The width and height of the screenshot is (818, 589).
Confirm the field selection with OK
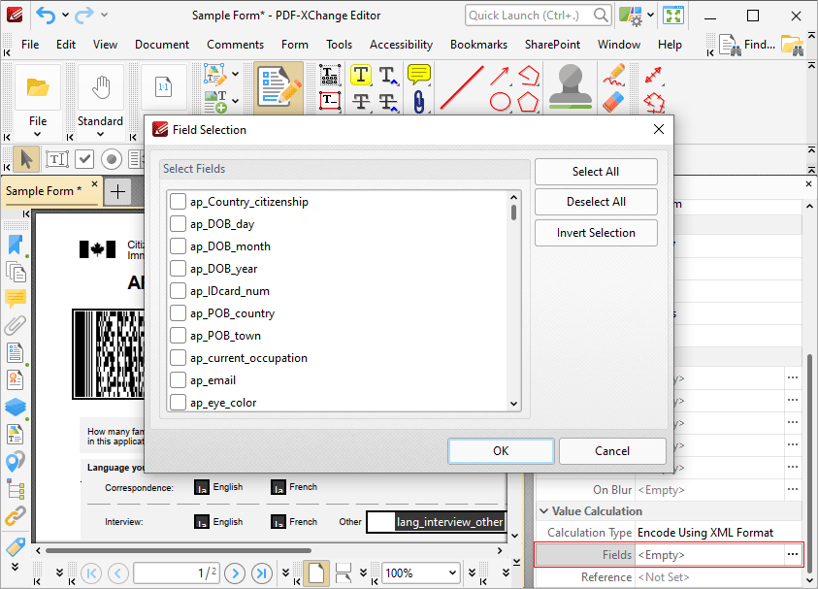(x=501, y=451)
